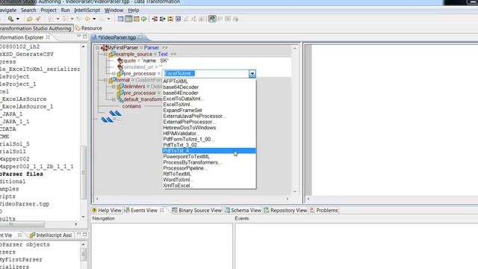This screenshot has width=478, height=269.
Task: Minimize the Transformation Explorer panel
Action: point(78,37)
